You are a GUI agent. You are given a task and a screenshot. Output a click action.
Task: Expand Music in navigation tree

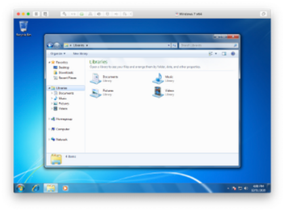click(x=52, y=98)
